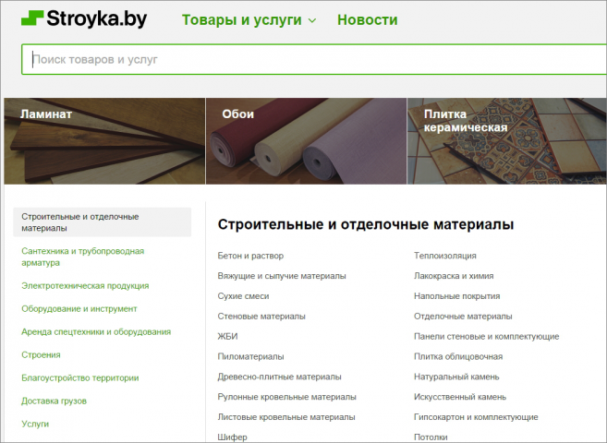The width and height of the screenshot is (607, 443).
Task: Select Сантехника и трубопроводная арматура category
Action: tap(83, 257)
